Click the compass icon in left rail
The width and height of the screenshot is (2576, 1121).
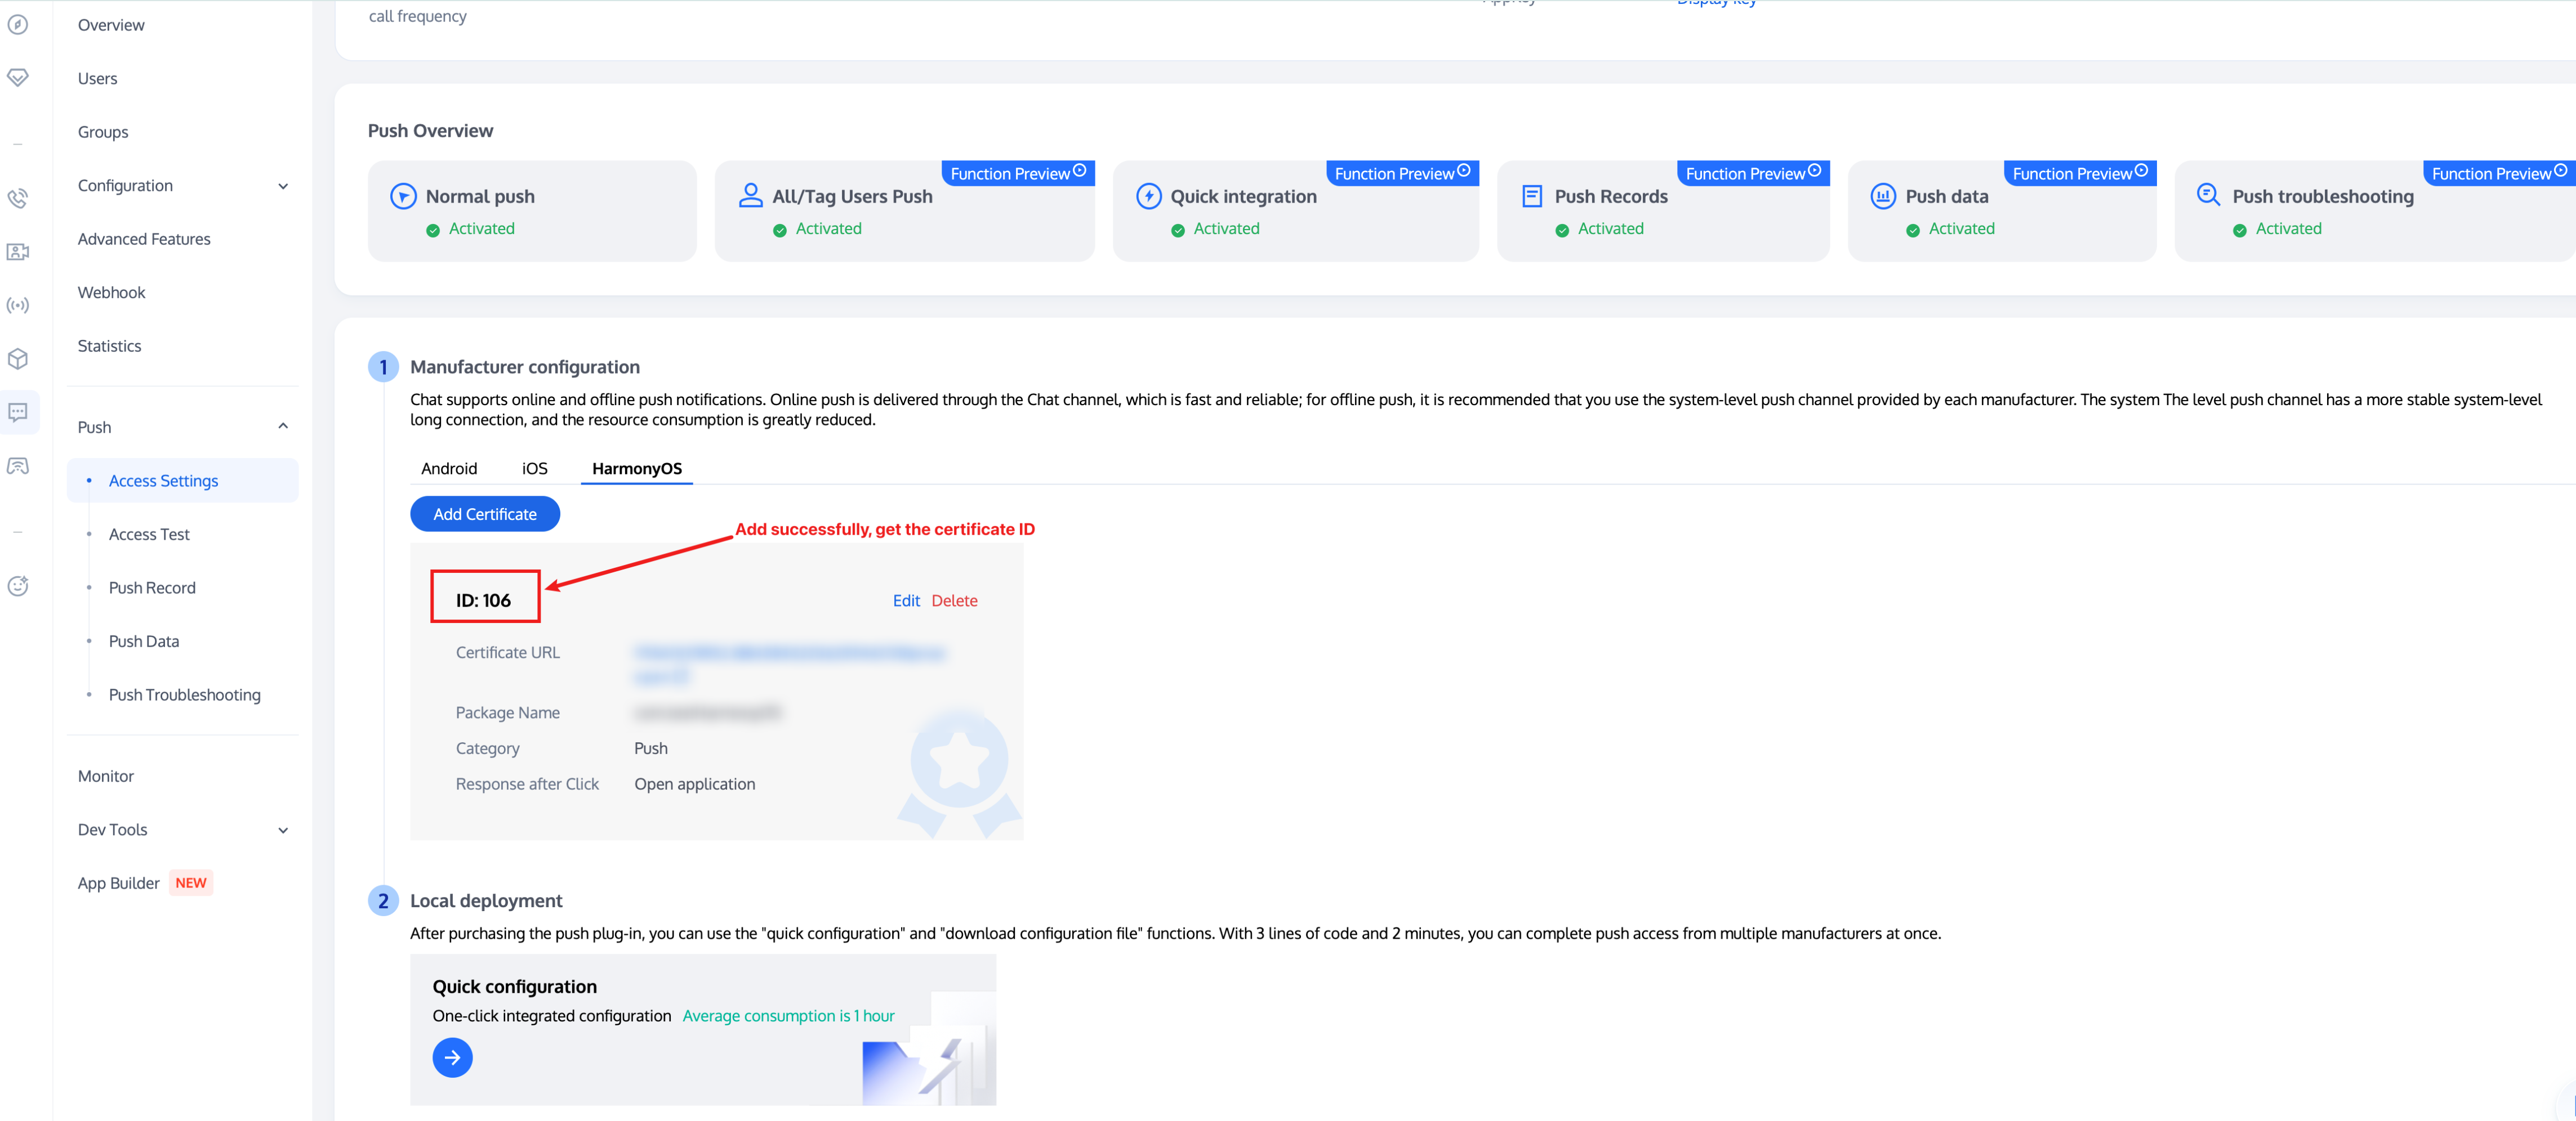(x=18, y=24)
